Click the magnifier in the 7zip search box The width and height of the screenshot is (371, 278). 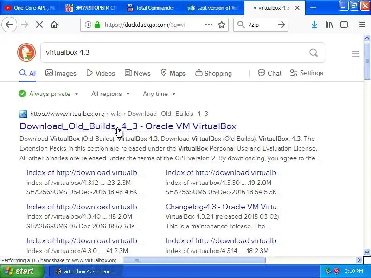coord(241,25)
